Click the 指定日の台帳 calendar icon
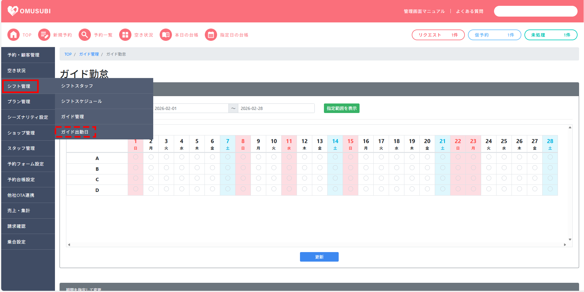 click(x=211, y=35)
